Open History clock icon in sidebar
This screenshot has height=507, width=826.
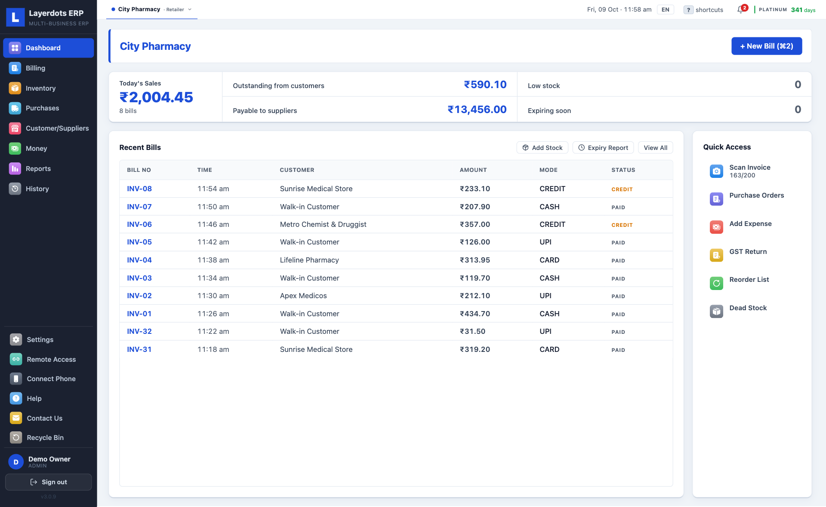[15, 189]
